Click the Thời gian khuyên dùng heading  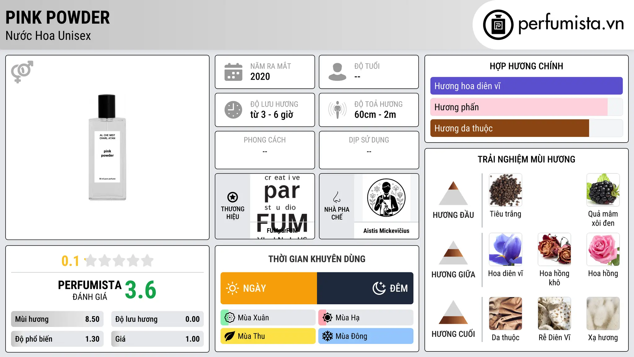[317, 259]
